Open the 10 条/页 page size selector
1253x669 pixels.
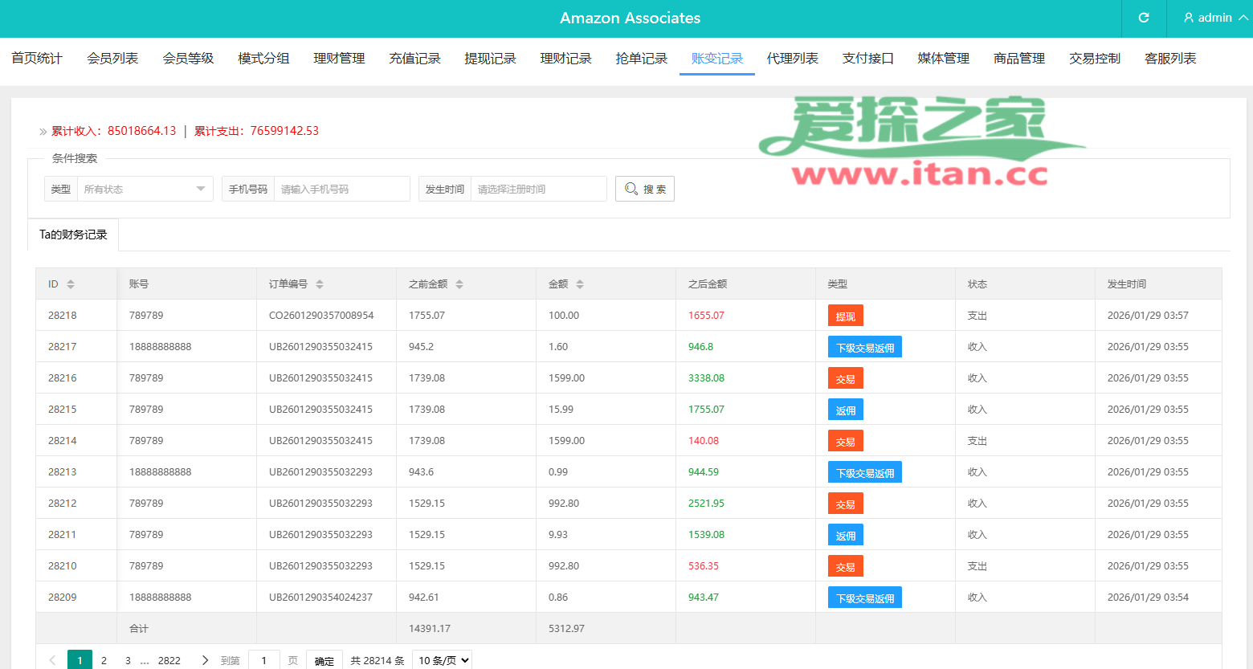point(442,660)
